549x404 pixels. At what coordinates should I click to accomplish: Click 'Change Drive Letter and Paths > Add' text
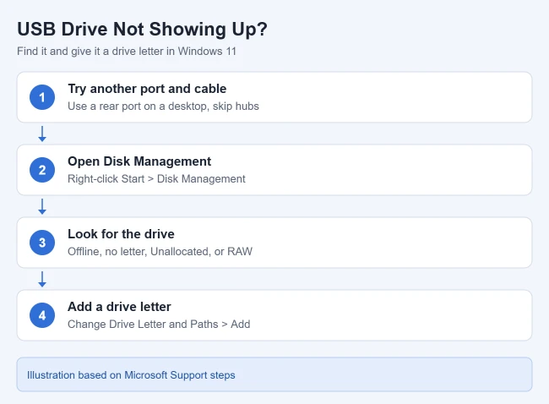pyautogui.click(x=159, y=325)
